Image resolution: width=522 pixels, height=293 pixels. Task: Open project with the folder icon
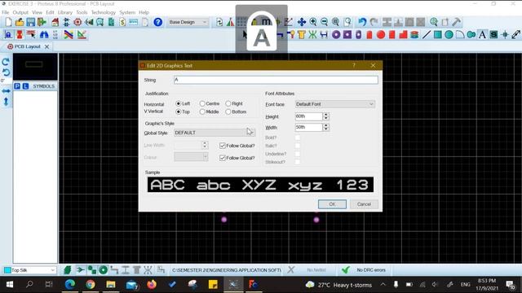pos(20,22)
